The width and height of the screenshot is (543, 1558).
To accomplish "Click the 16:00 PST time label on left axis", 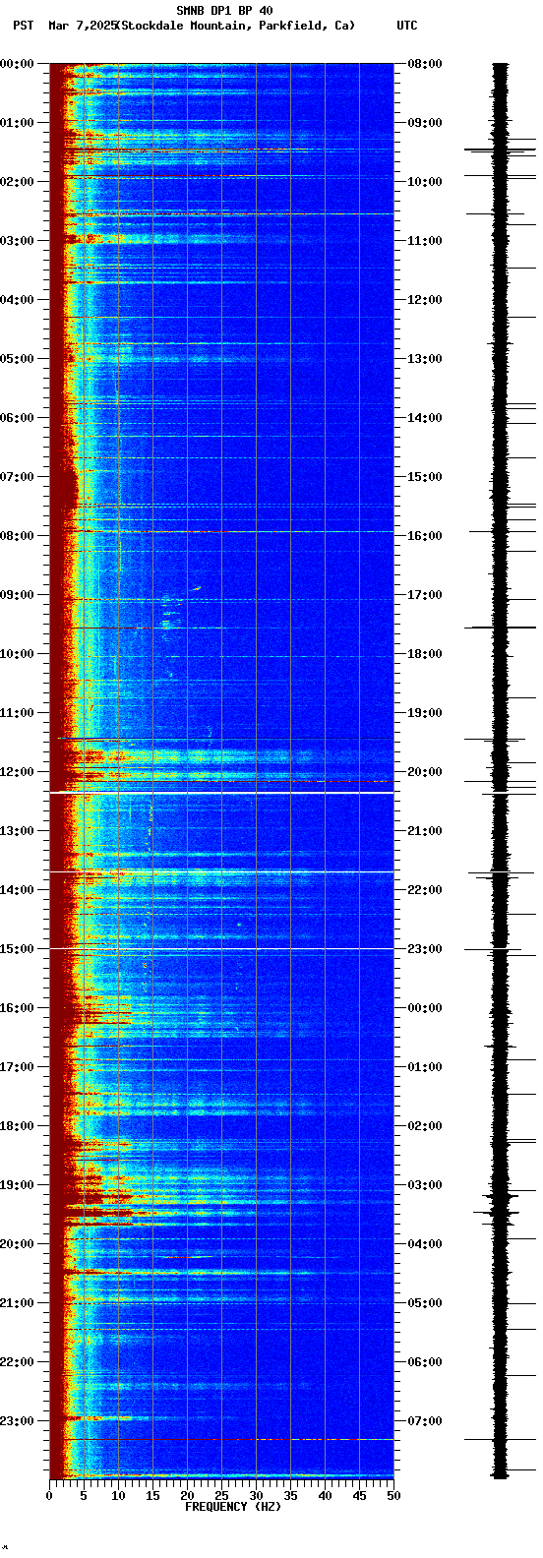I will pyautogui.click(x=16, y=1008).
